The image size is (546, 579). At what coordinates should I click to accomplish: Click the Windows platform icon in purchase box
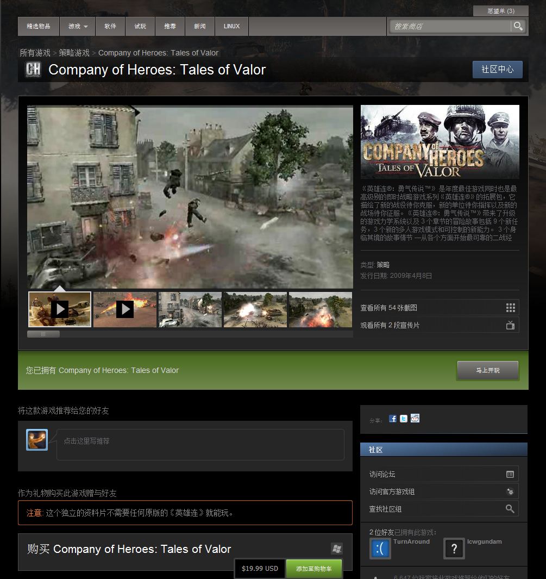(x=336, y=549)
